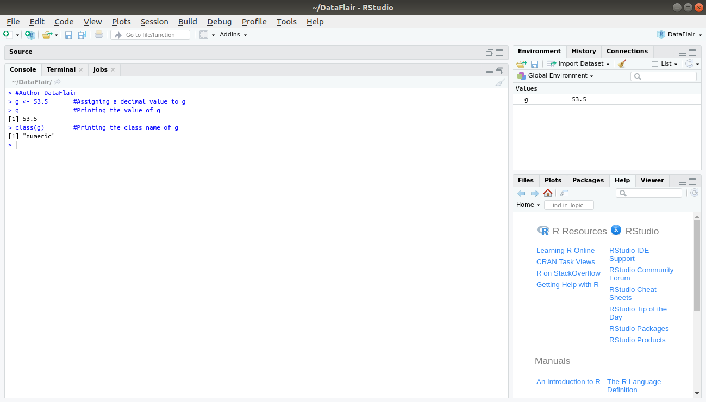Click the Workspace panes grid icon
The height and width of the screenshot is (402, 706).
[204, 35]
